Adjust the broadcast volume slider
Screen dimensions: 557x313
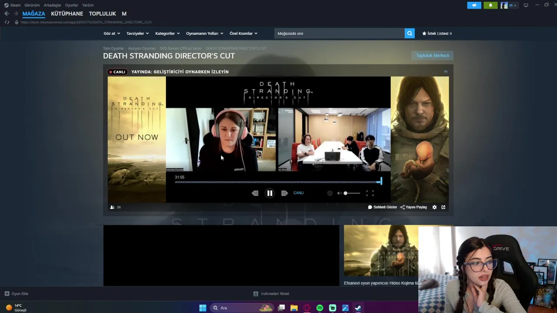352,193
